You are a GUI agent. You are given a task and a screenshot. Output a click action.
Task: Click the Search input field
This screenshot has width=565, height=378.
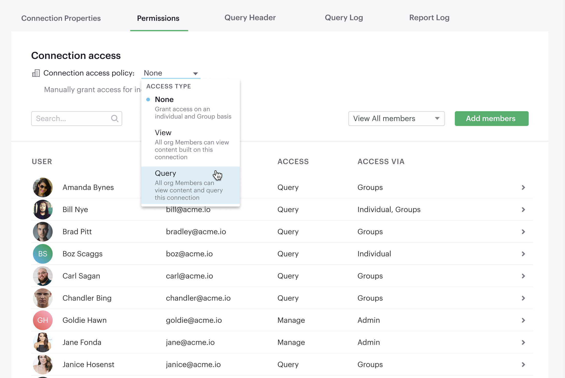click(x=76, y=119)
